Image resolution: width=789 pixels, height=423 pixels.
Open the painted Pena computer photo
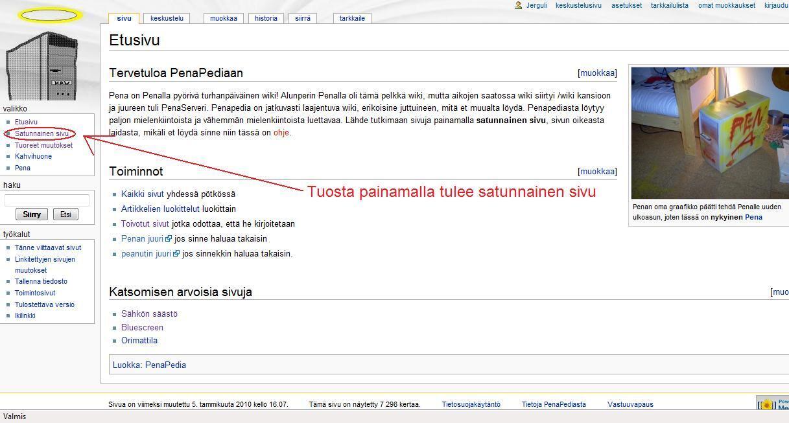click(x=709, y=133)
